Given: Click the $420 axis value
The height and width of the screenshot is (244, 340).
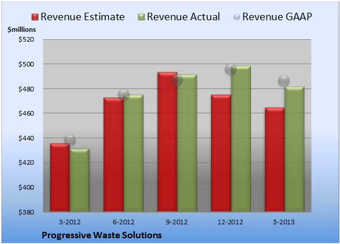Looking at the screenshot, I should point(26,162).
